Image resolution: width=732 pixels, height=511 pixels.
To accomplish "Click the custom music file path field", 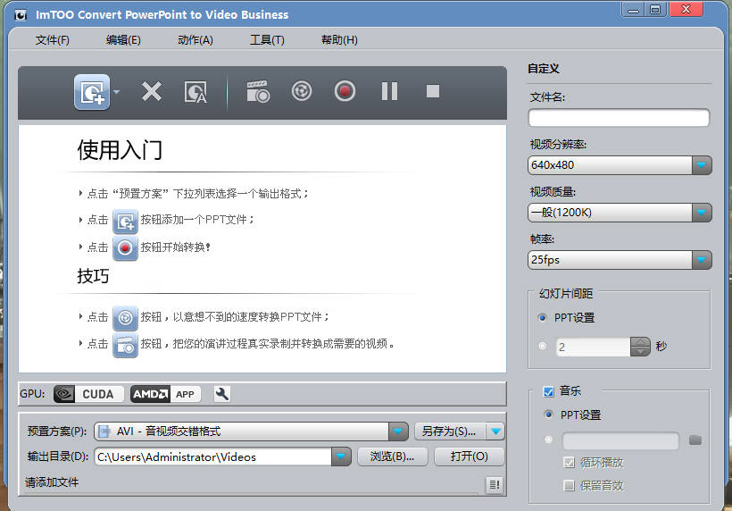I will (x=620, y=440).
